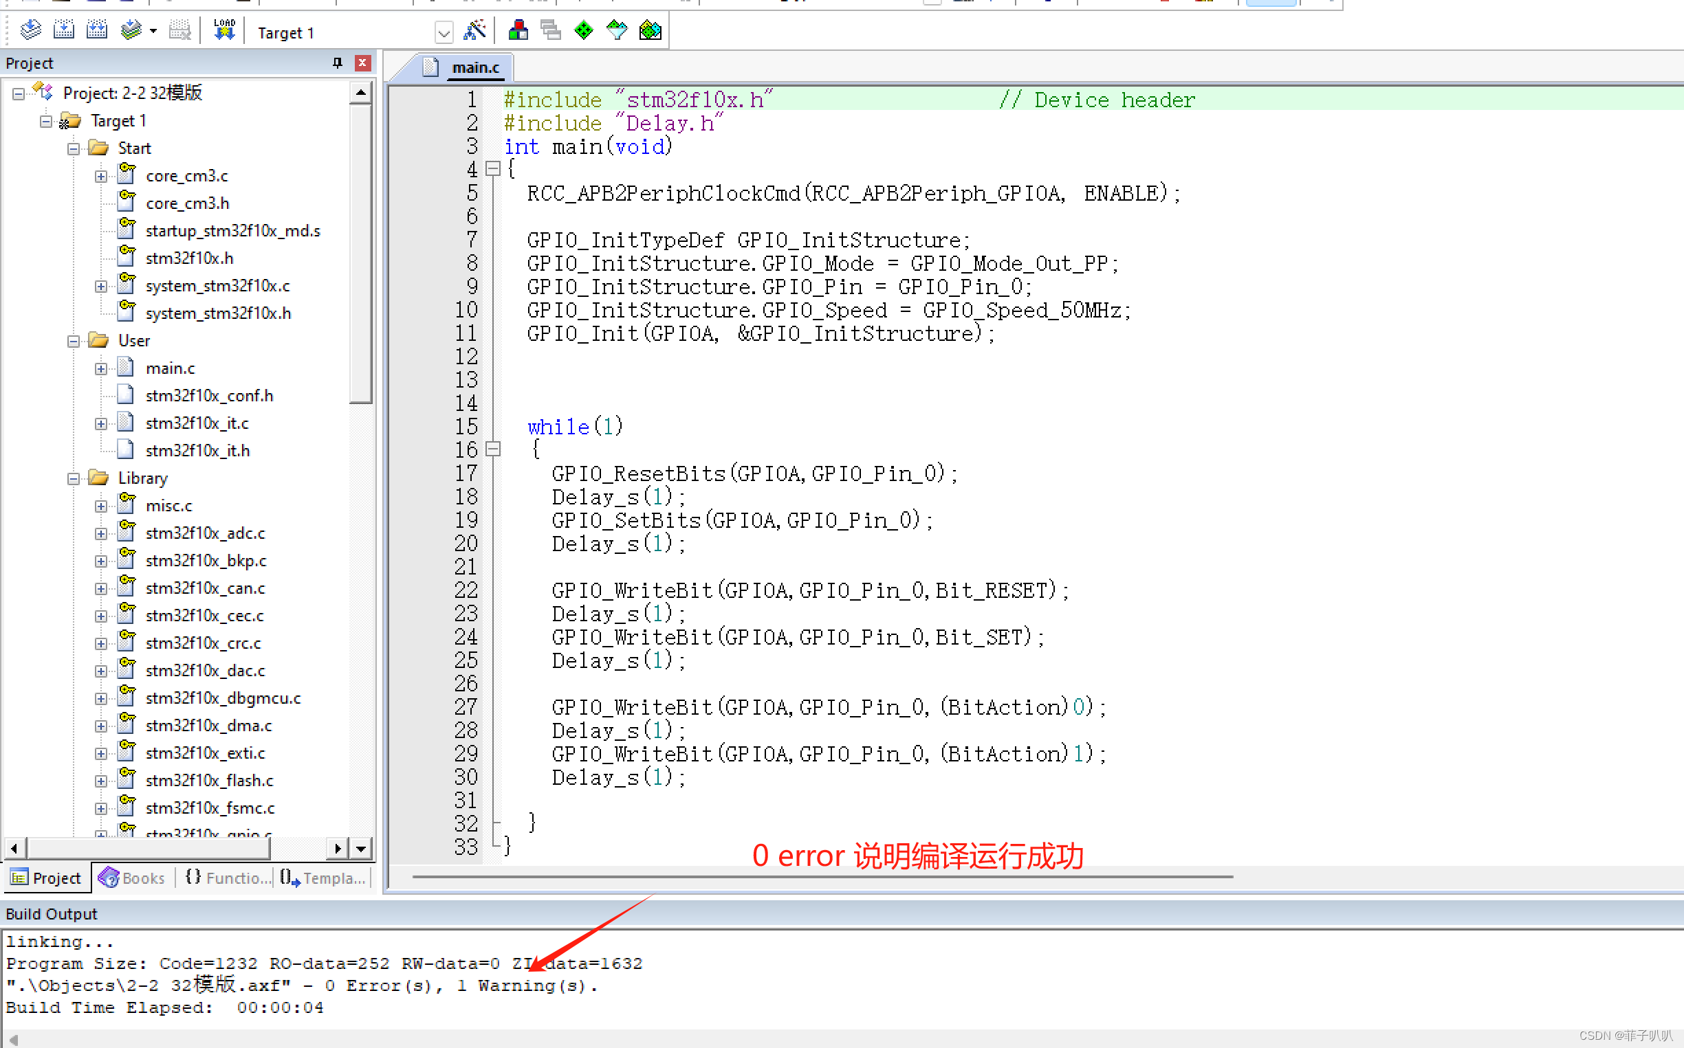Click the Project tree vertical scrollbar thumb

(360, 253)
